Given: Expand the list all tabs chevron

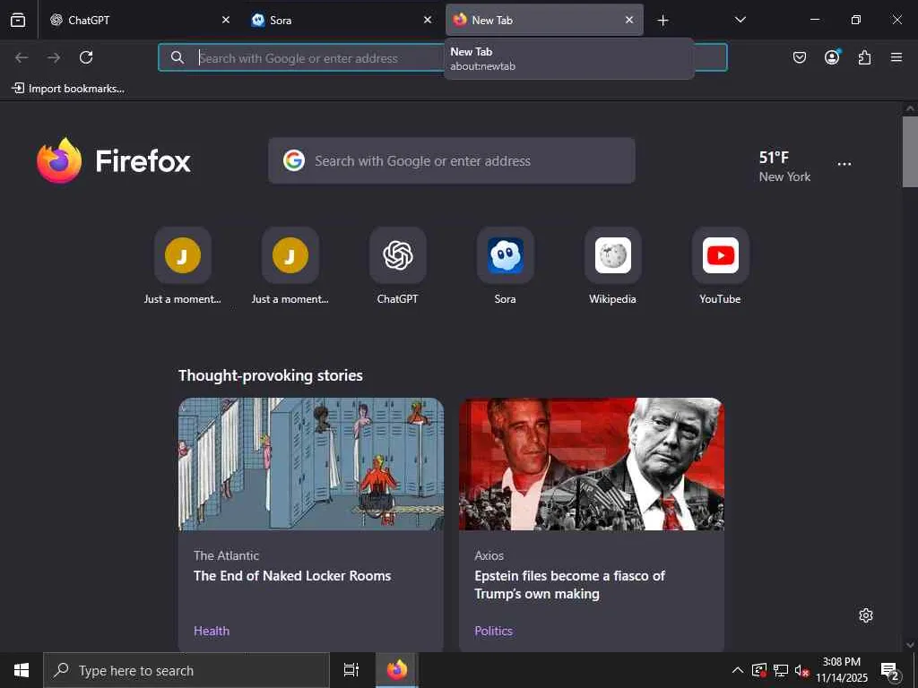Looking at the screenshot, I should (740, 20).
